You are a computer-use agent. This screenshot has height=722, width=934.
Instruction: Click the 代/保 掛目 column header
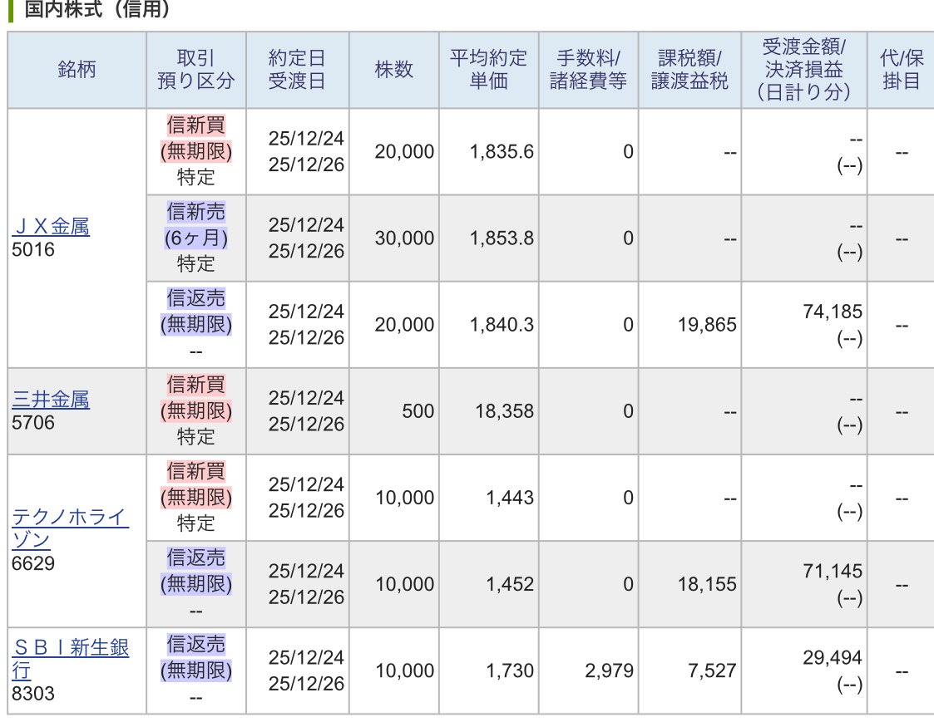pyautogui.click(x=901, y=70)
